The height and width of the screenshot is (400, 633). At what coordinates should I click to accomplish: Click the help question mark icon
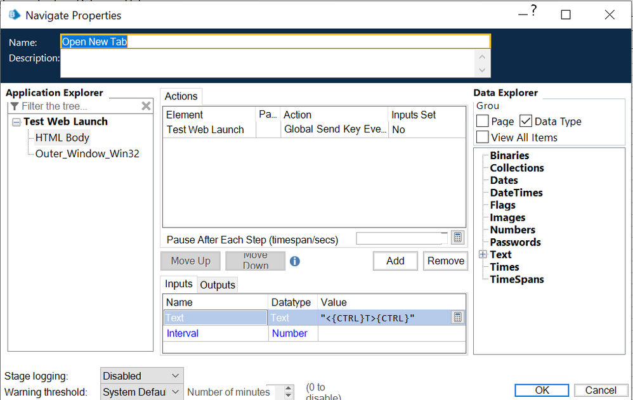[x=533, y=11]
